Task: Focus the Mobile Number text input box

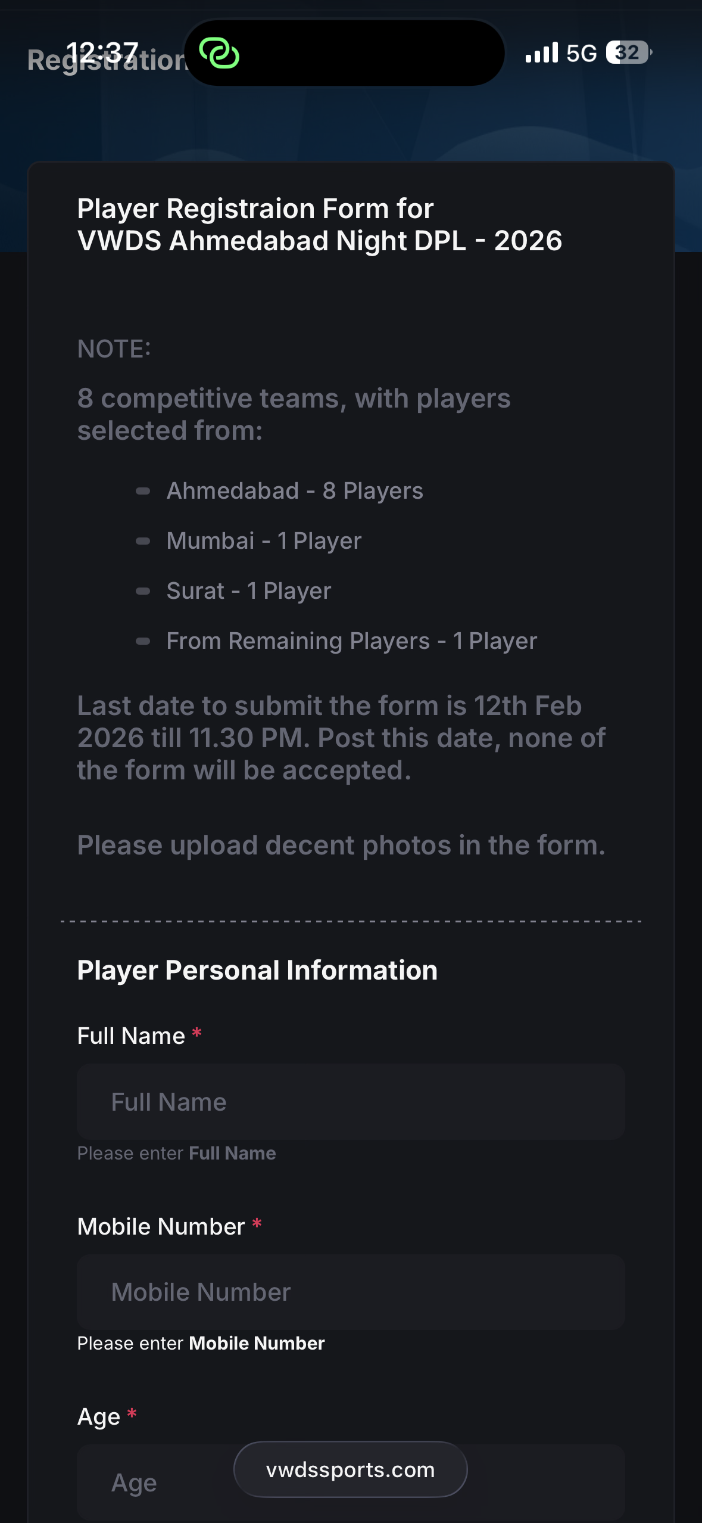Action: point(351,1292)
